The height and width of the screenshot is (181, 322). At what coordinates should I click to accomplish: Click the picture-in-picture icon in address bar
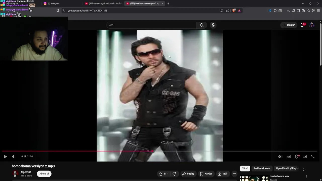[222, 11]
